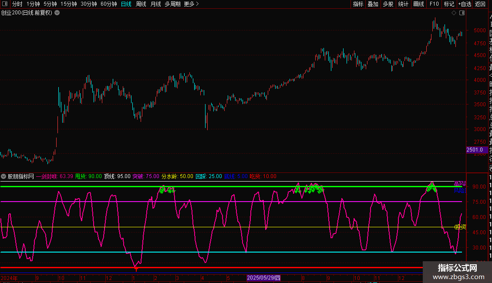Click the 甩货: 90.00 legend label

click(88, 176)
